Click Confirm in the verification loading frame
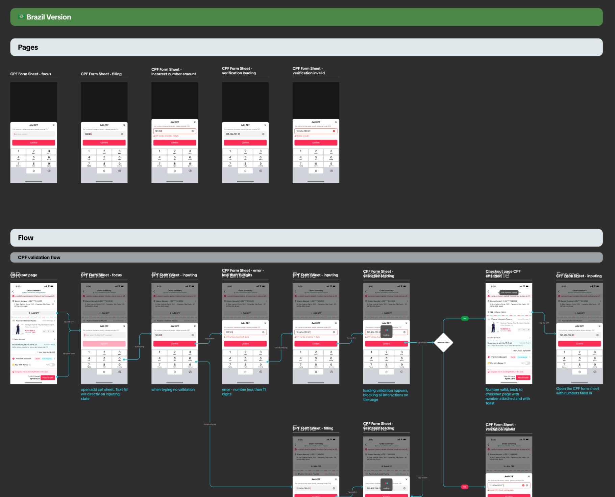The image size is (615, 497). pos(245,143)
